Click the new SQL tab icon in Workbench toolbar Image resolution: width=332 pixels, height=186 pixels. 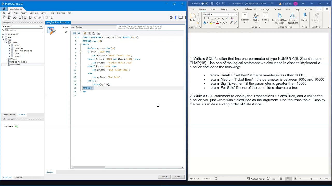click(4, 18)
